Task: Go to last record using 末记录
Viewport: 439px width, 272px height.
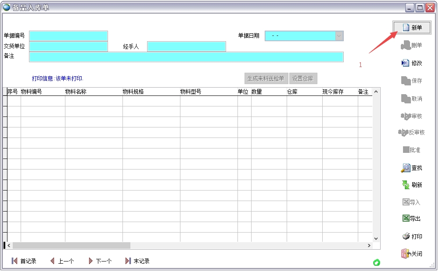Action: 139,261
